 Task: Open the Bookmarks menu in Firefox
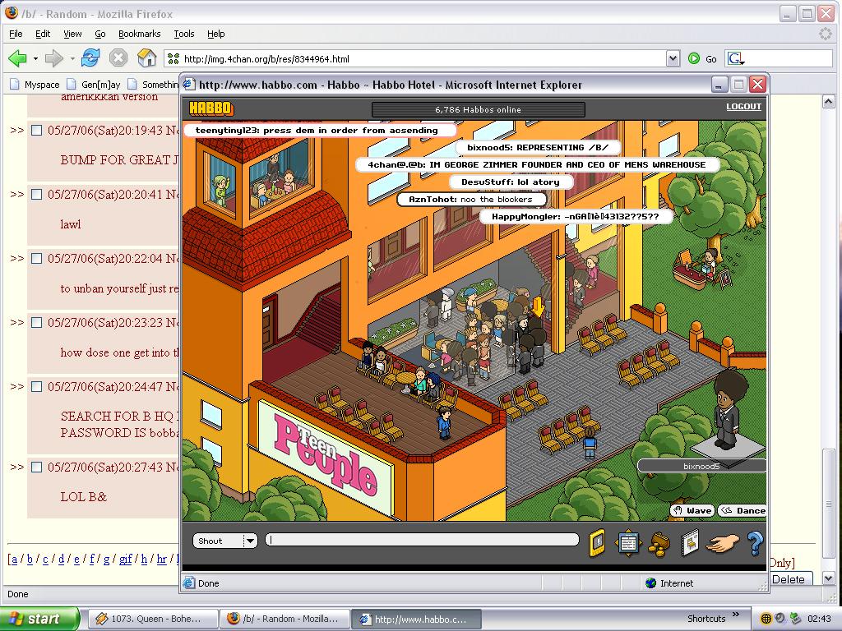point(139,34)
